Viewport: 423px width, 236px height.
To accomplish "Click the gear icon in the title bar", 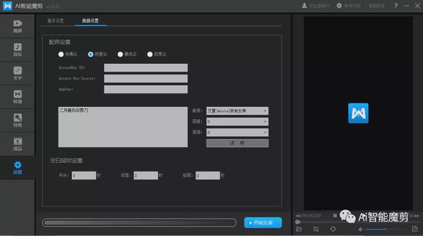I will (x=339, y=6).
